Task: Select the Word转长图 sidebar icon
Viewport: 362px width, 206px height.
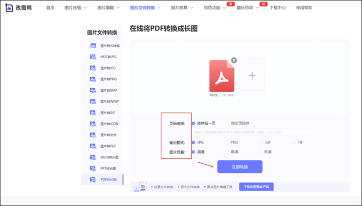Action: tap(92, 157)
